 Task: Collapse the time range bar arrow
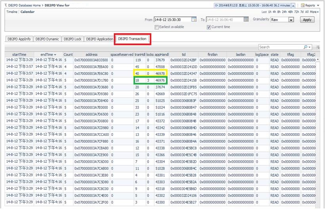[293, 6]
